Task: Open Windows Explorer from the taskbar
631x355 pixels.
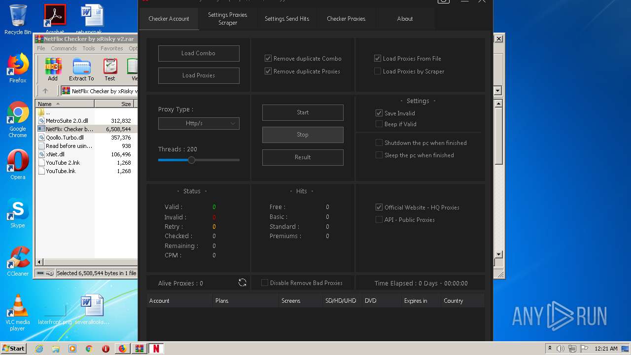Action: click(x=56, y=349)
